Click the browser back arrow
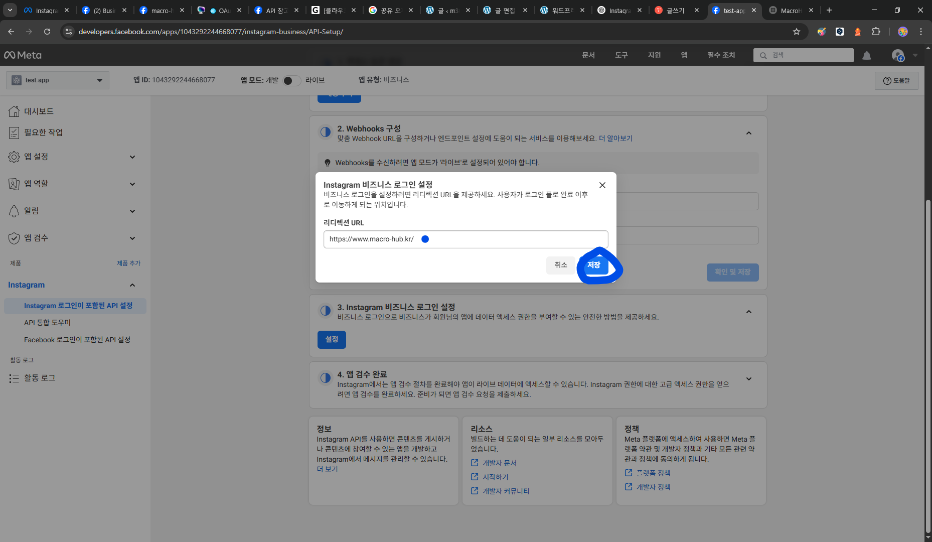932x542 pixels. click(11, 32)
